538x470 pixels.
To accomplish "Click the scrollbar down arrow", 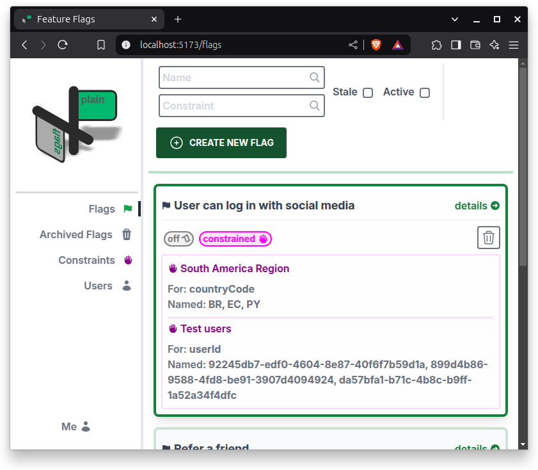I will pos(523,444).
